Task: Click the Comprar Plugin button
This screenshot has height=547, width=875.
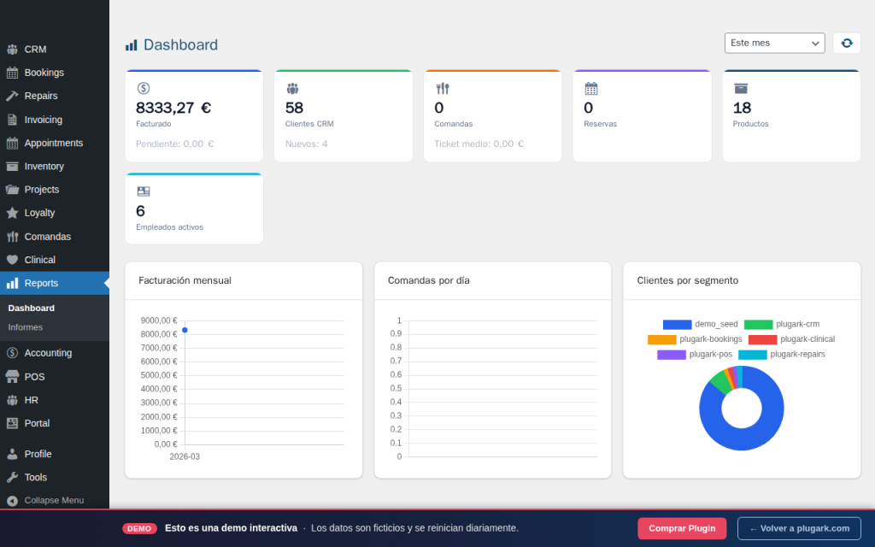Action: (x=682, y=528)
